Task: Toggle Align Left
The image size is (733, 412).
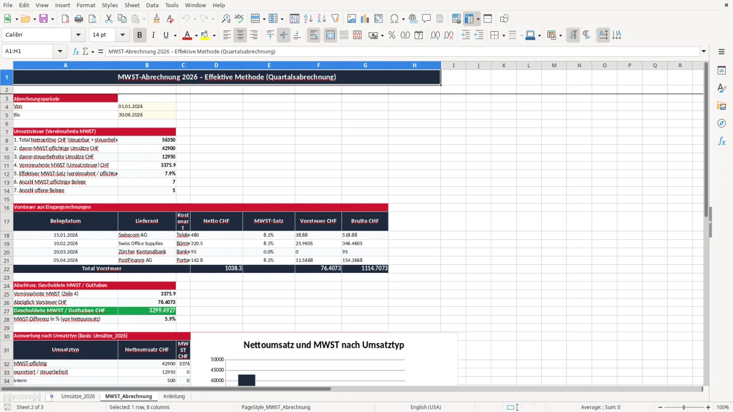Action: coord(227,35)
